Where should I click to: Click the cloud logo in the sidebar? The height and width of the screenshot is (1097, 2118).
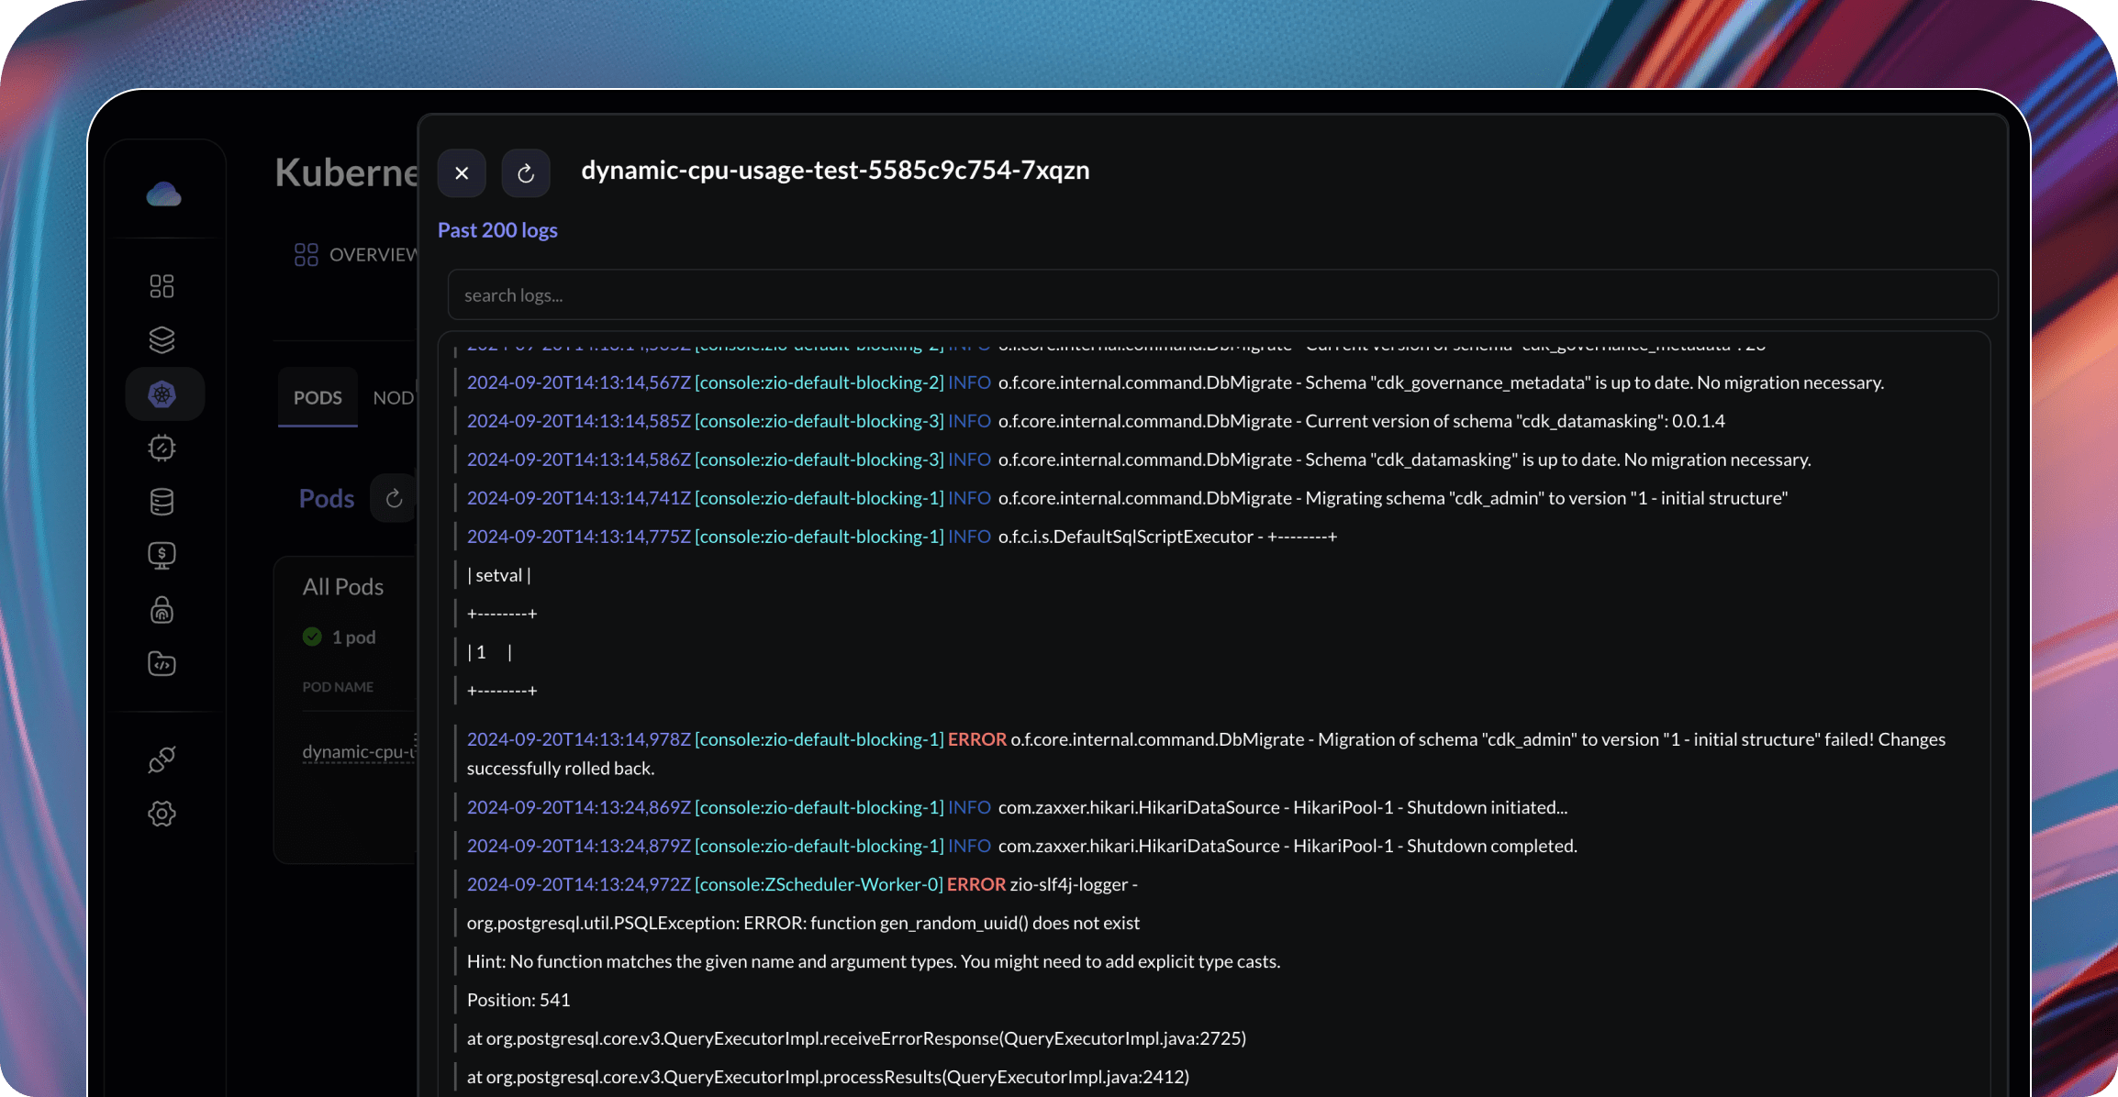click(x=163, y=194)
